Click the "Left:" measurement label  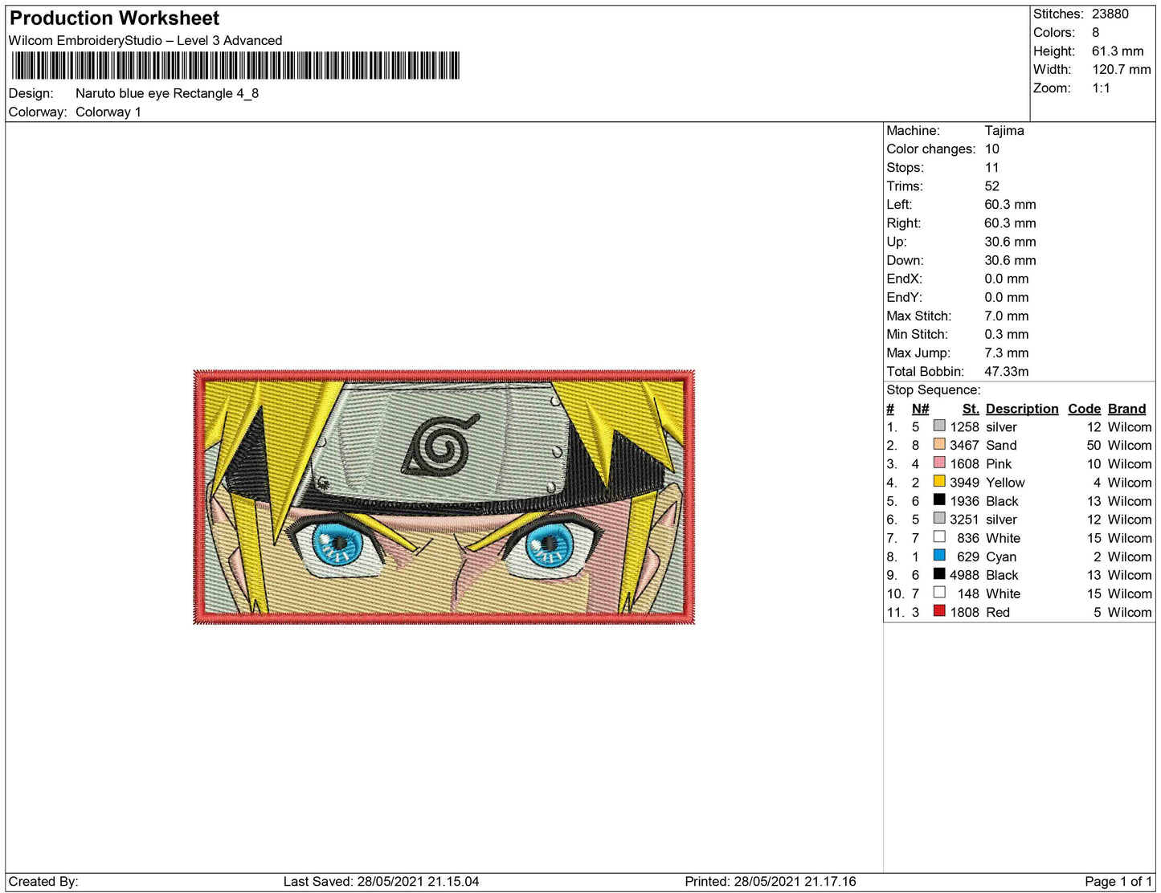(x=899, y=205)
